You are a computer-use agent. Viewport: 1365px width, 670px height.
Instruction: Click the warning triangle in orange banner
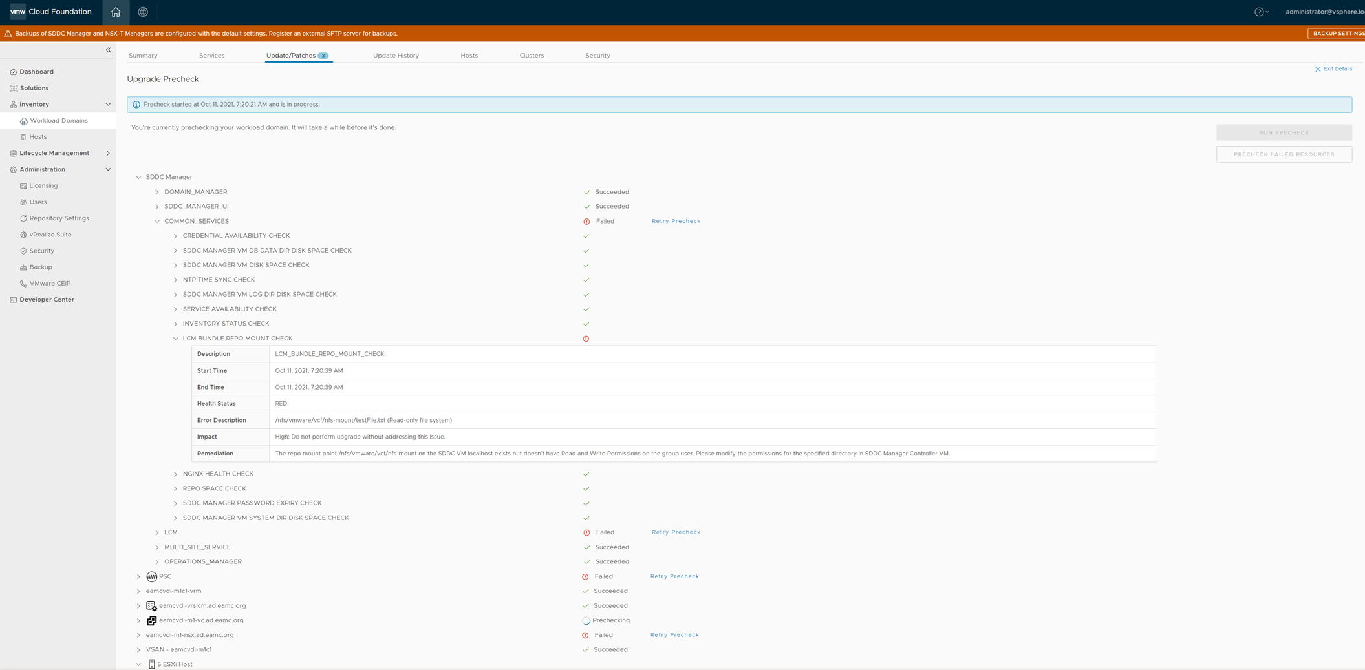(8, 34)
